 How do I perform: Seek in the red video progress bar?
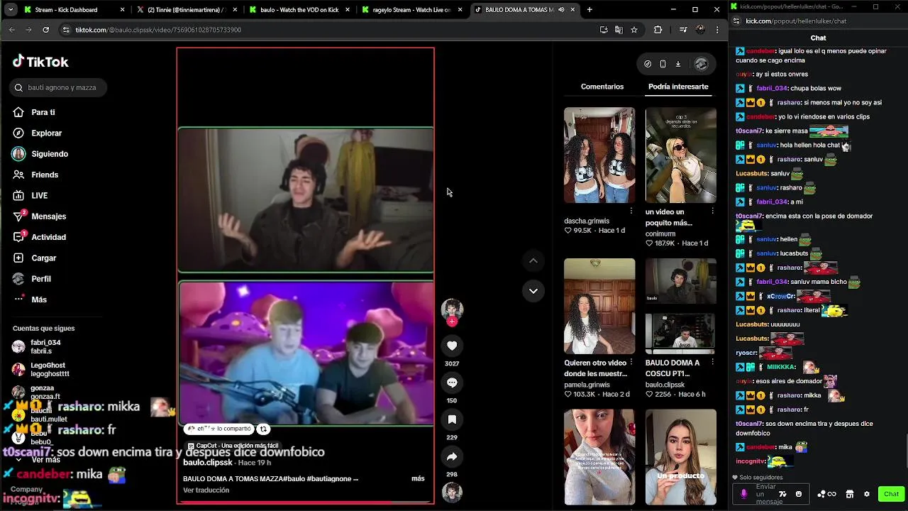point(305,501)
